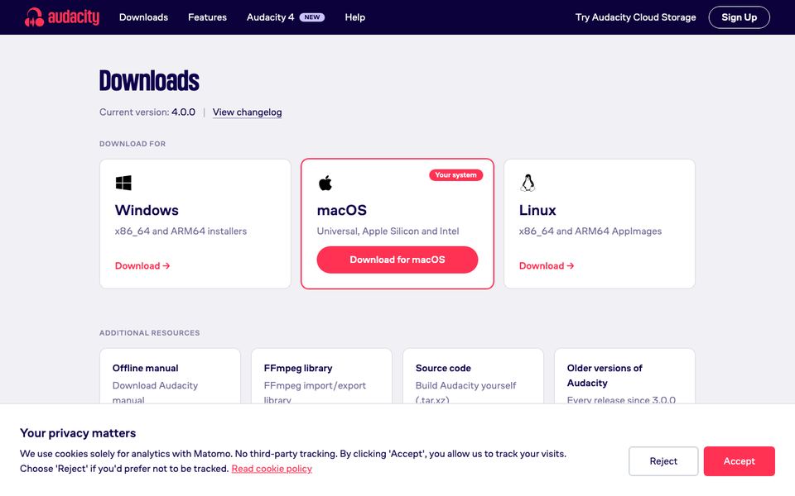Reject analytics cookies
The image size is (795, 496).
663,461
